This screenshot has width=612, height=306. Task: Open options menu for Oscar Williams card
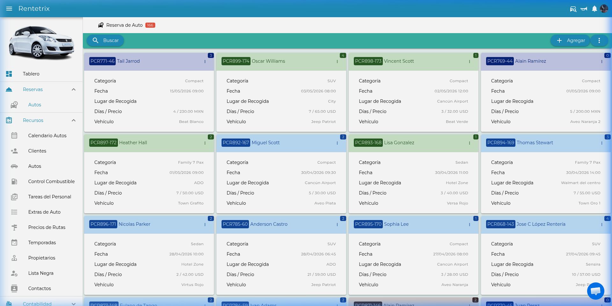(x=337, y=61)
